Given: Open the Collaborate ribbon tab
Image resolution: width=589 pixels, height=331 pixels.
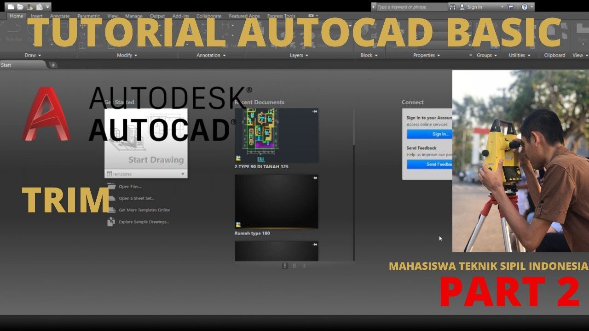Looking at the screenshot, I should click(x=209, y=16).
